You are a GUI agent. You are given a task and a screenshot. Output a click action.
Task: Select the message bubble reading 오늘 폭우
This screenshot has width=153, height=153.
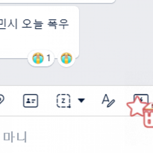coord(39,33)
